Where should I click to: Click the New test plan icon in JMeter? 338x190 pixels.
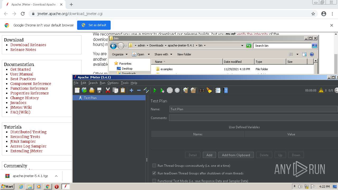[77, 90]
